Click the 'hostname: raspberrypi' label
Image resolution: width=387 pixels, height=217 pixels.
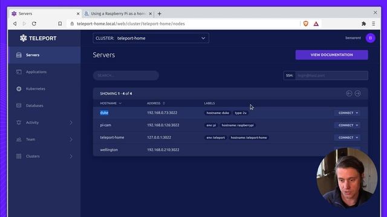[x=238, y=125]
